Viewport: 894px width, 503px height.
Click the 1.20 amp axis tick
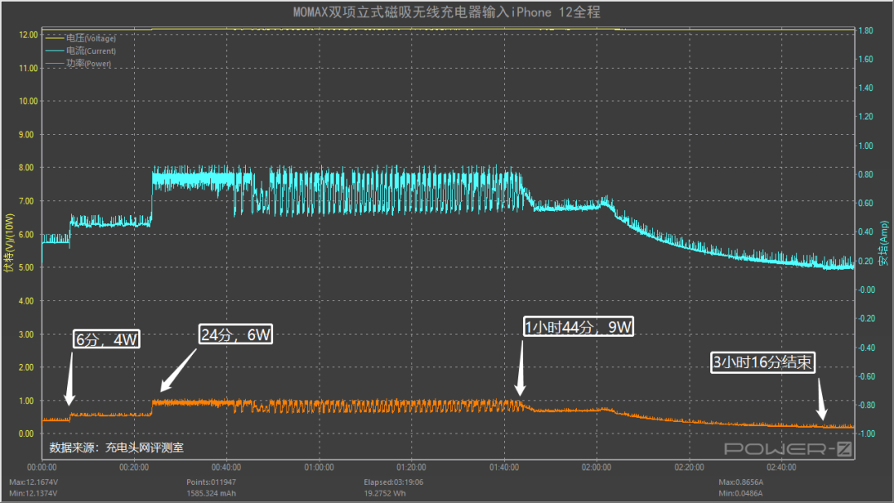click(866, 116)
